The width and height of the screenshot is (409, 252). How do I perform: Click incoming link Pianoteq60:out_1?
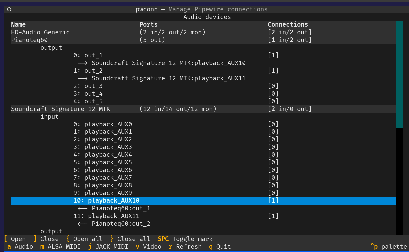114,208
